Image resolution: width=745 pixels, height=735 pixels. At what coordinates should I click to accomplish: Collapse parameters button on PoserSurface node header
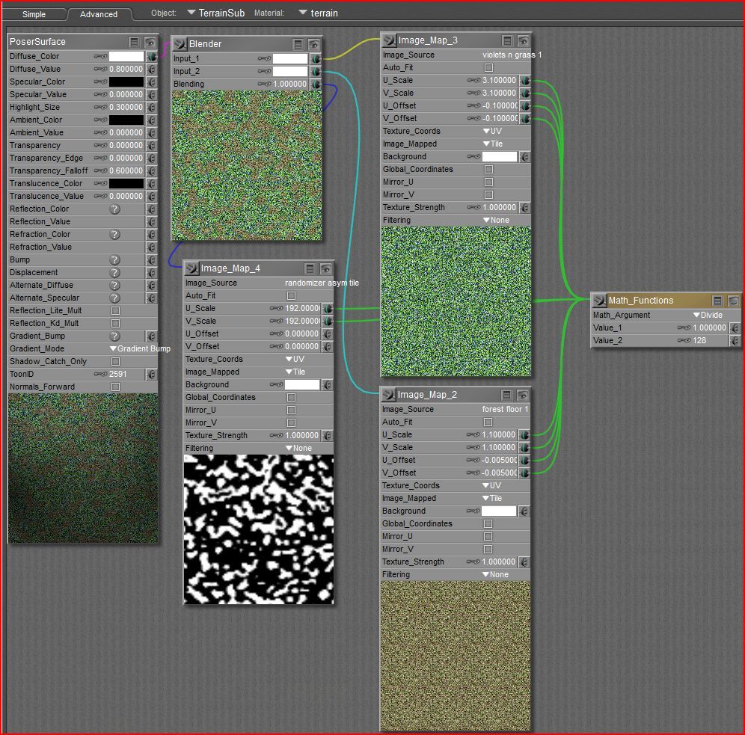[x=135, y=42]
